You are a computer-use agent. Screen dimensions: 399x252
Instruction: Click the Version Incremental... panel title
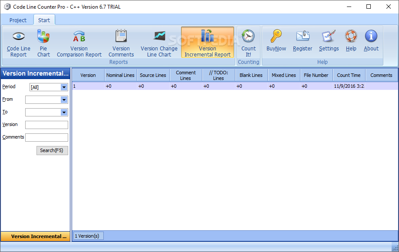35,73
